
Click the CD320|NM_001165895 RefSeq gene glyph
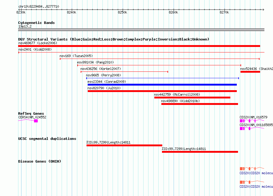point(252,128)
